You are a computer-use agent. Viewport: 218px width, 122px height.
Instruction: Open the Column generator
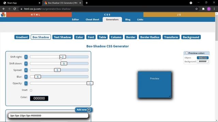tap(116, 37)
